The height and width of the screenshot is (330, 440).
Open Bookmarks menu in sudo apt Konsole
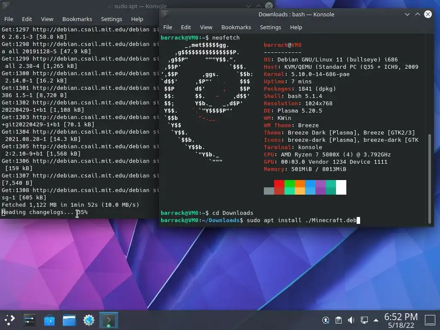[77, 19]
